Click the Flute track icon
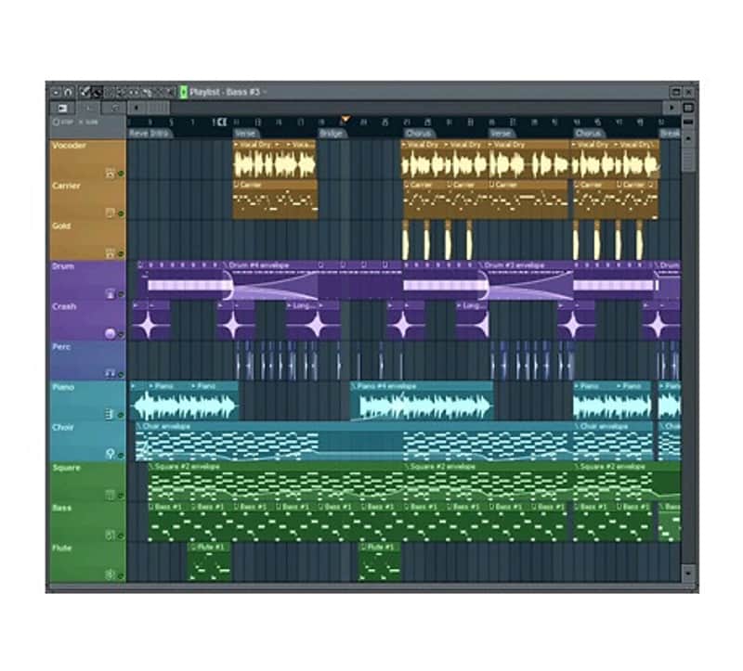The width and height of the screenshot is (743, 671). pos(110,574)
